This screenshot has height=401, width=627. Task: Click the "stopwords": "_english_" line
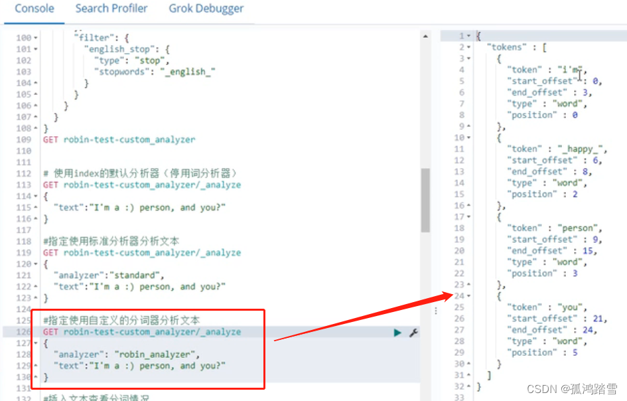[x=155, y=72]
